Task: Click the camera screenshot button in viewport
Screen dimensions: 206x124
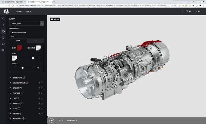Action: 55,19
